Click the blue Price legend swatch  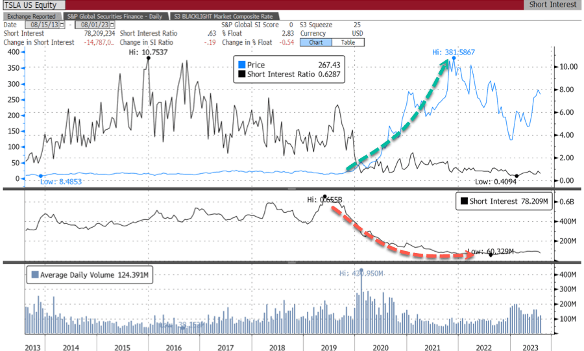point(242,65)
